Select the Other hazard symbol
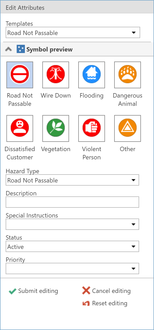This screenshot has height=330, width=154. click(x=127, y=128)
